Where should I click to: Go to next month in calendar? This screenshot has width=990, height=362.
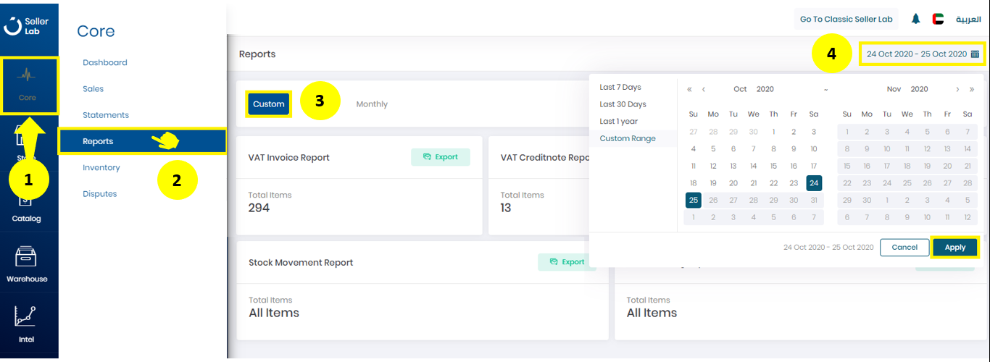click(957, 89)
